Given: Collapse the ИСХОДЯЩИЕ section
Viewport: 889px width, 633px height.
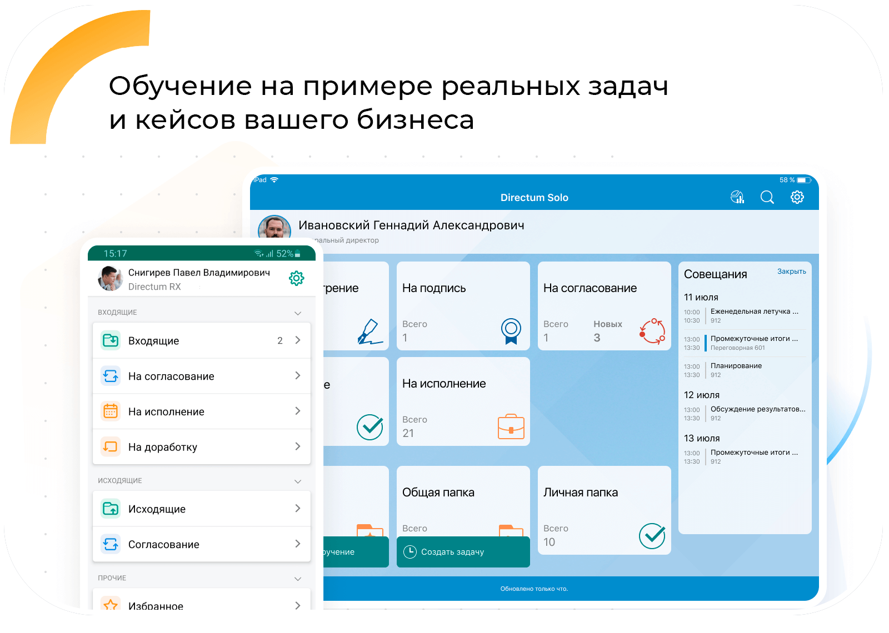Looking at the screenshot, I should tap(298, 481).
